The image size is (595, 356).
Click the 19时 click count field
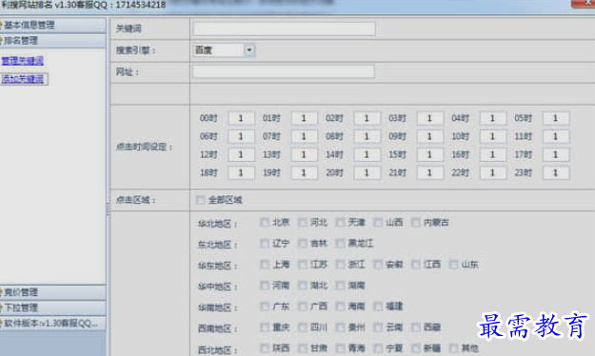305,173
